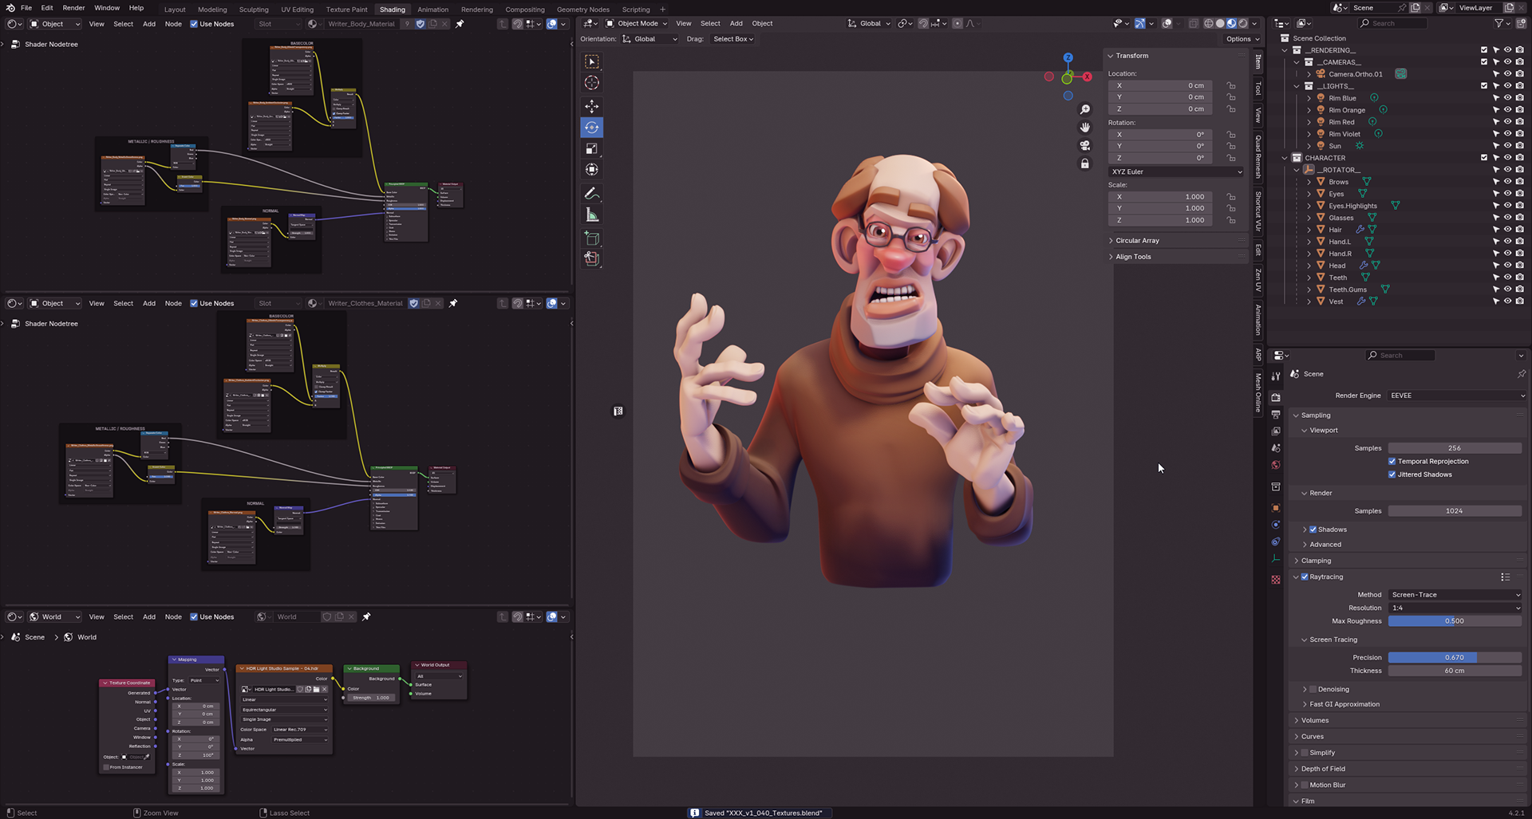
Task: Open the Render menu
Action: pyautogui.click(x=73, y=8)
